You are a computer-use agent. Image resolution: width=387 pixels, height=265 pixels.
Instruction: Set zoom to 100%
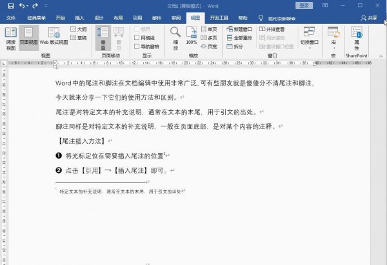[x=192, y=36]
